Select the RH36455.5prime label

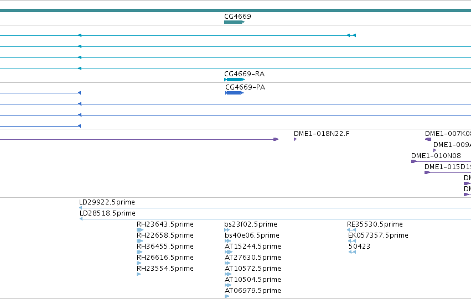[165, 246]
